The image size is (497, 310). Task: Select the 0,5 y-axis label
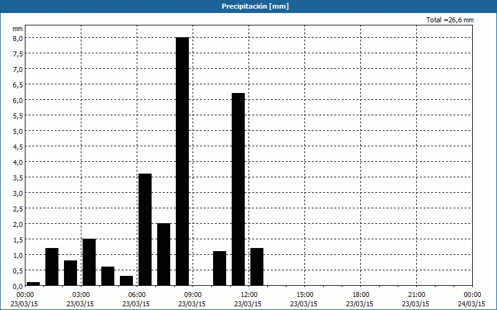[17, 270]
